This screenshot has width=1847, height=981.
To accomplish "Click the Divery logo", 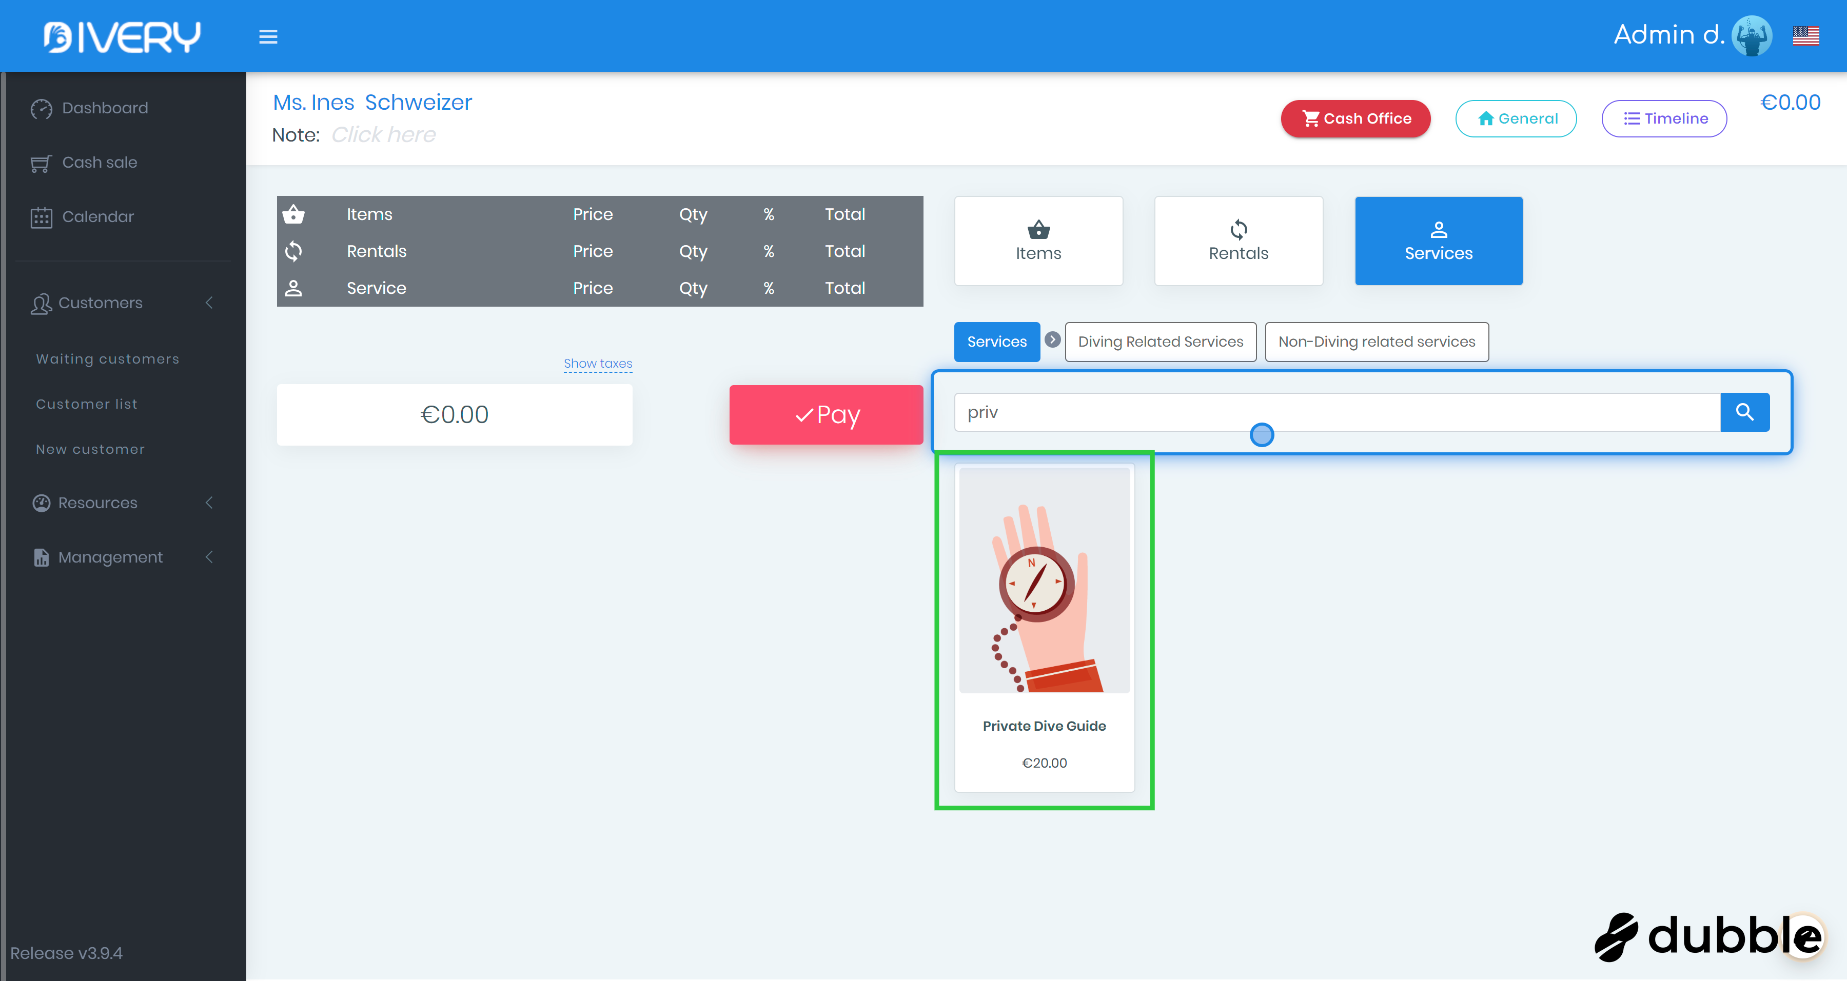I will click(123, 36).
